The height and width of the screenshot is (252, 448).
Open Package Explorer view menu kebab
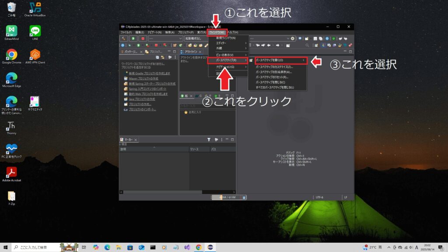175,57
